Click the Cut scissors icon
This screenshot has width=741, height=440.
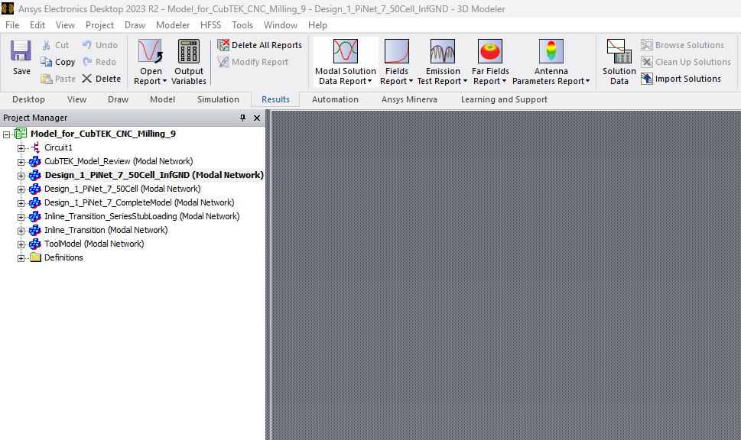point(47,45)
